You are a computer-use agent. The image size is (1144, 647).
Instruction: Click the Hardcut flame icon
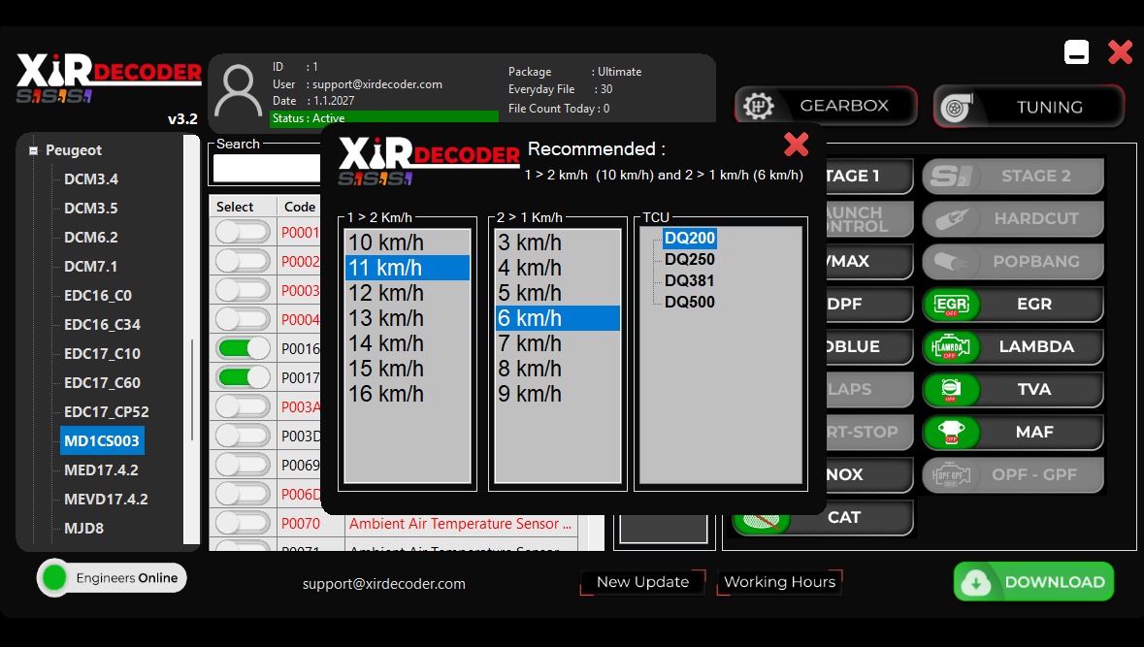tap(951, 219)
